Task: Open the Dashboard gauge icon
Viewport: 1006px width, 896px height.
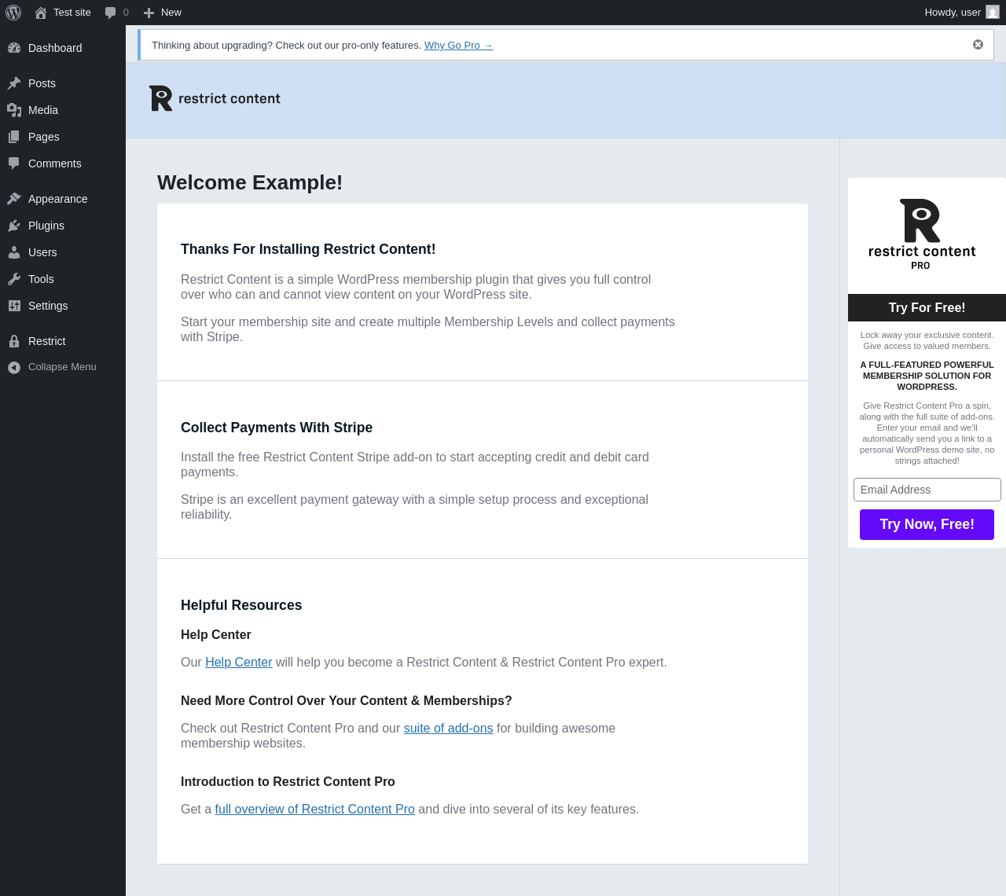Action: [14, 48]
